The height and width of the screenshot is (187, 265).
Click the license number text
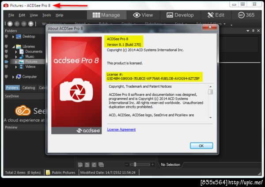click(x=153, y=79)
